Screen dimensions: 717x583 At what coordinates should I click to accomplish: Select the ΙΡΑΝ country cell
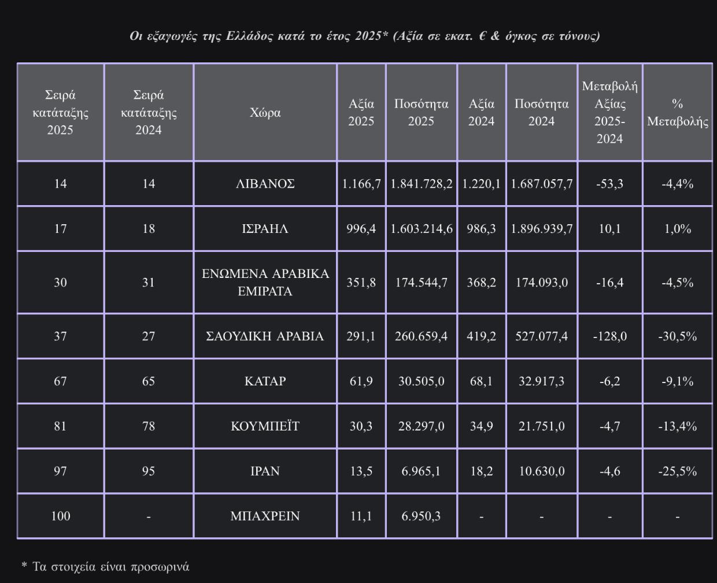265,471
